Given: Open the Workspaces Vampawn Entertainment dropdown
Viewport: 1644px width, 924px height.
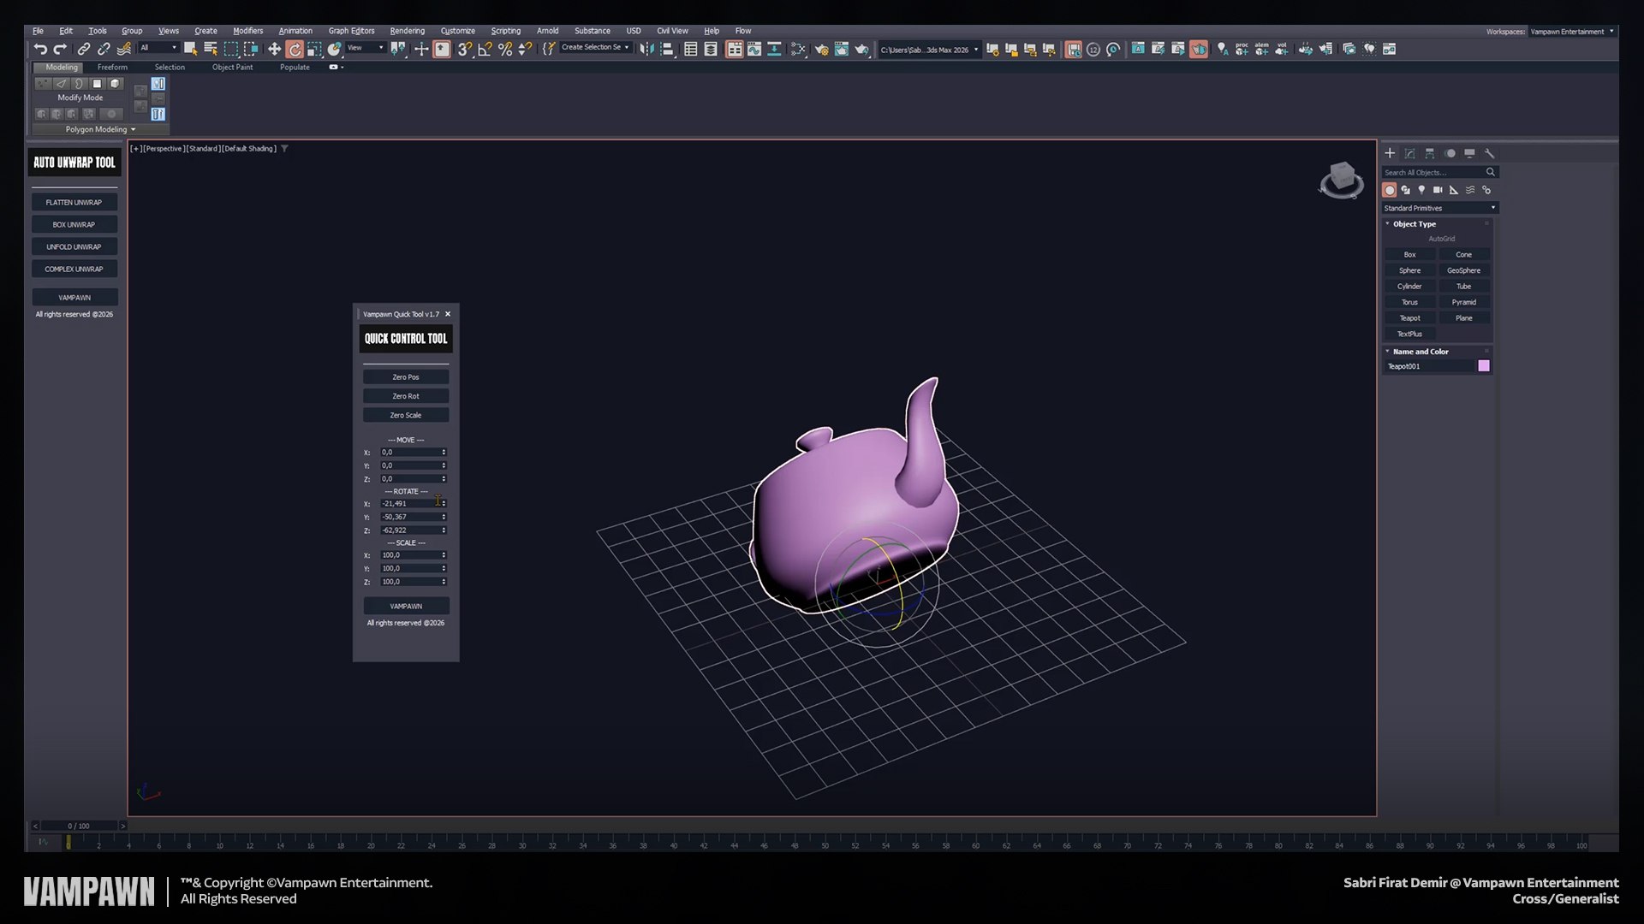Looking at the screenshot, I should (x=1572, y=32).
